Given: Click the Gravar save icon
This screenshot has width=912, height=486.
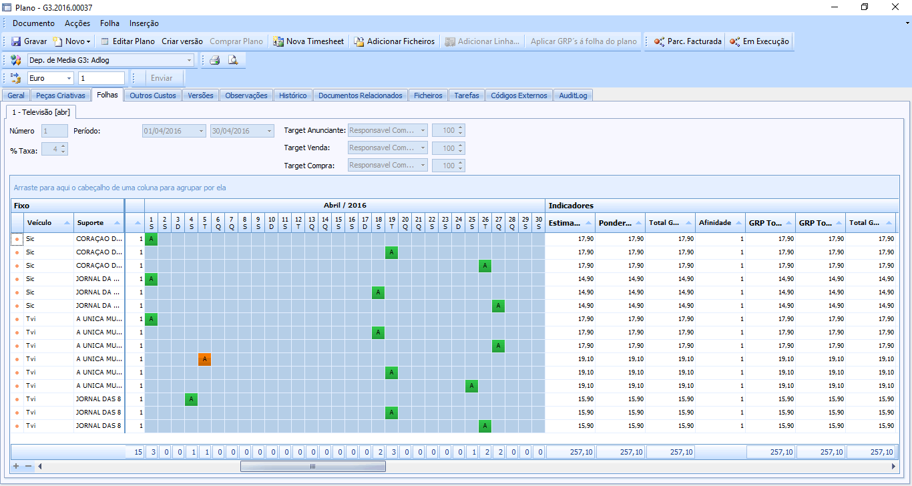Looking at the screenshot, I should click(16, 41).
